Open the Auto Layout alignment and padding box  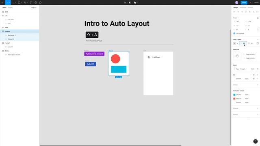point(258,43)
